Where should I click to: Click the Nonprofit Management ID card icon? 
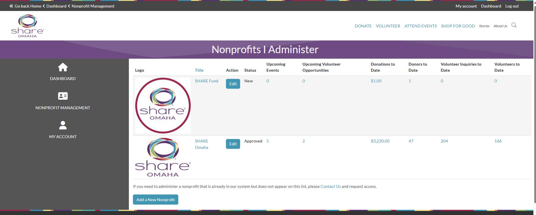(63, 96)
